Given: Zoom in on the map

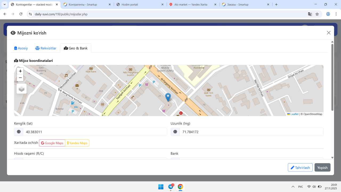Looking at the screenshot, I should (20, 71).
